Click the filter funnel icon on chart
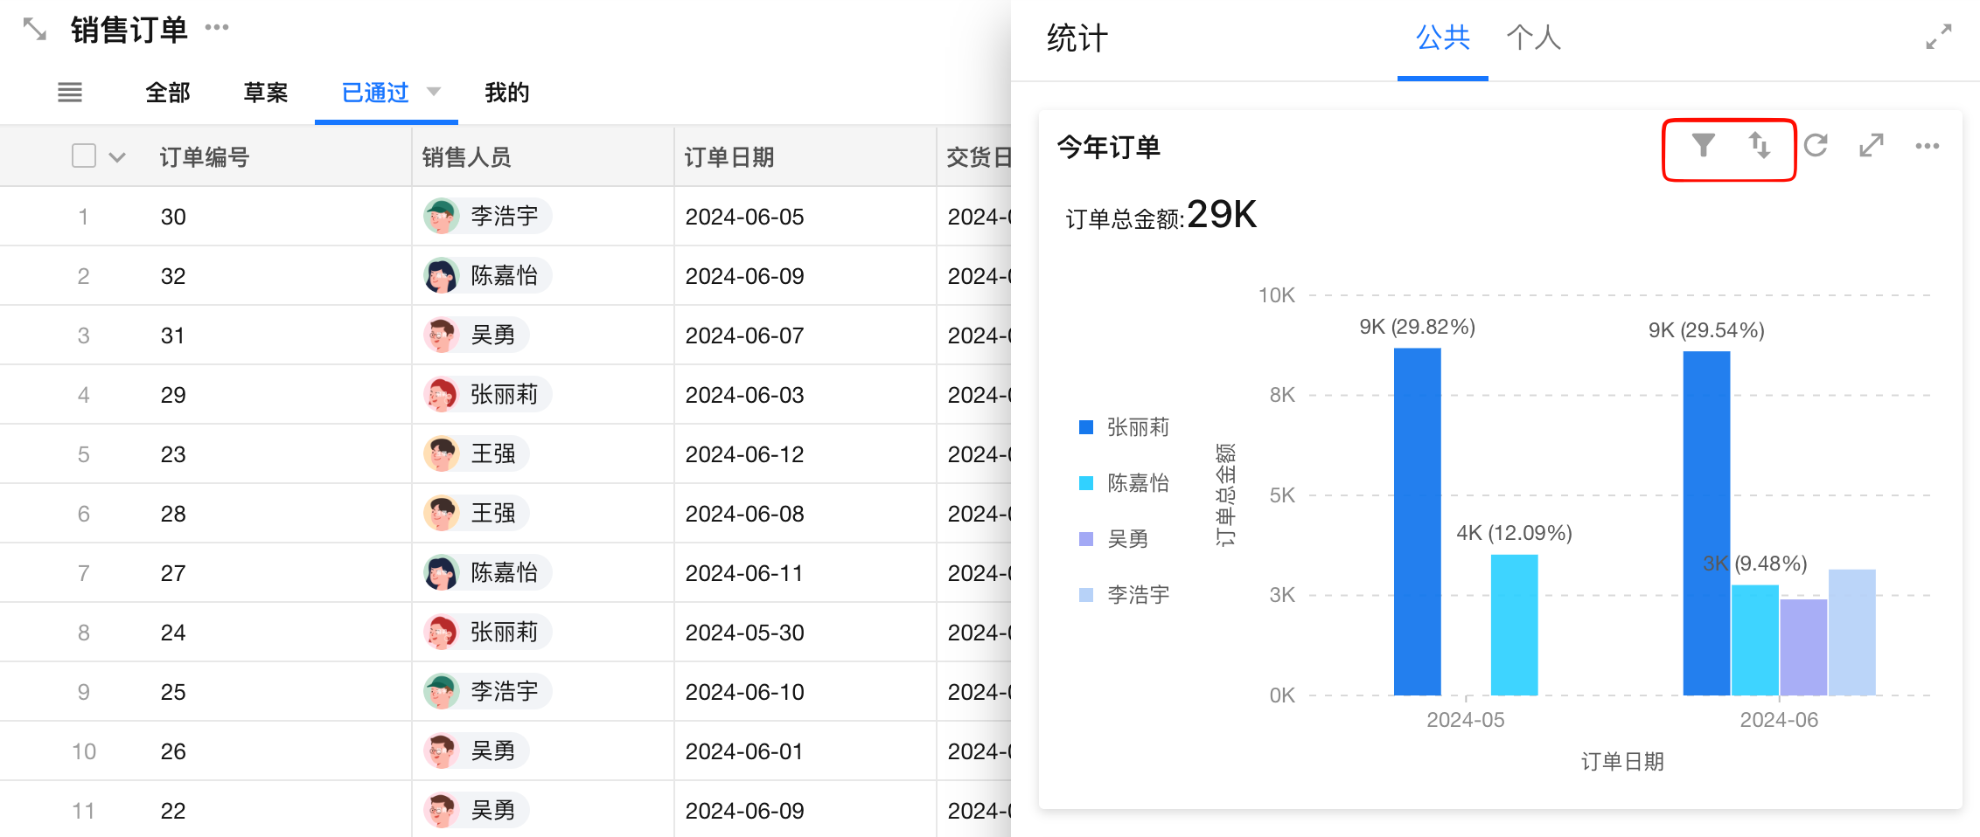Viewport: 1980px width, 837px height. click(x=1702, y=145)
